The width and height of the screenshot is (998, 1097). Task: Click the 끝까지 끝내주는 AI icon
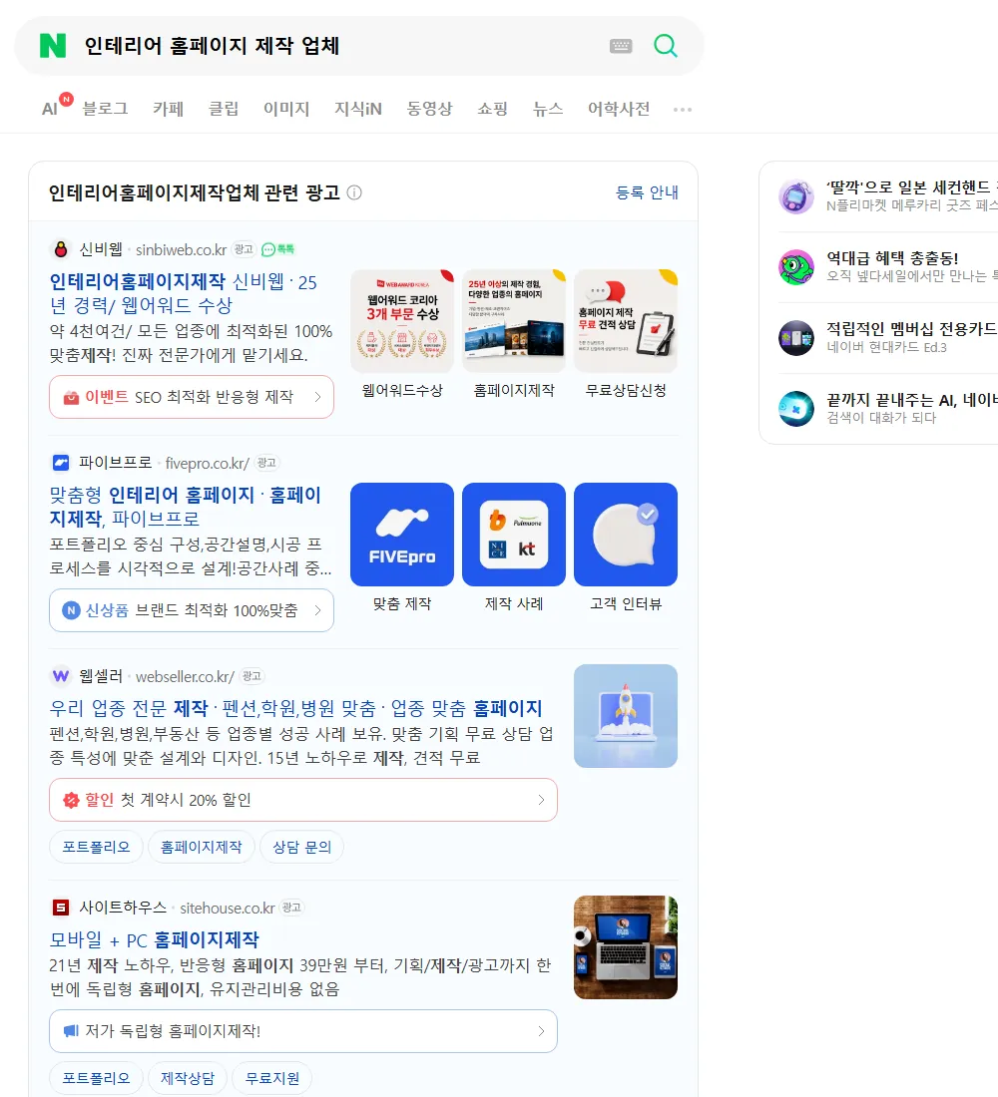[x=796, y=409]
